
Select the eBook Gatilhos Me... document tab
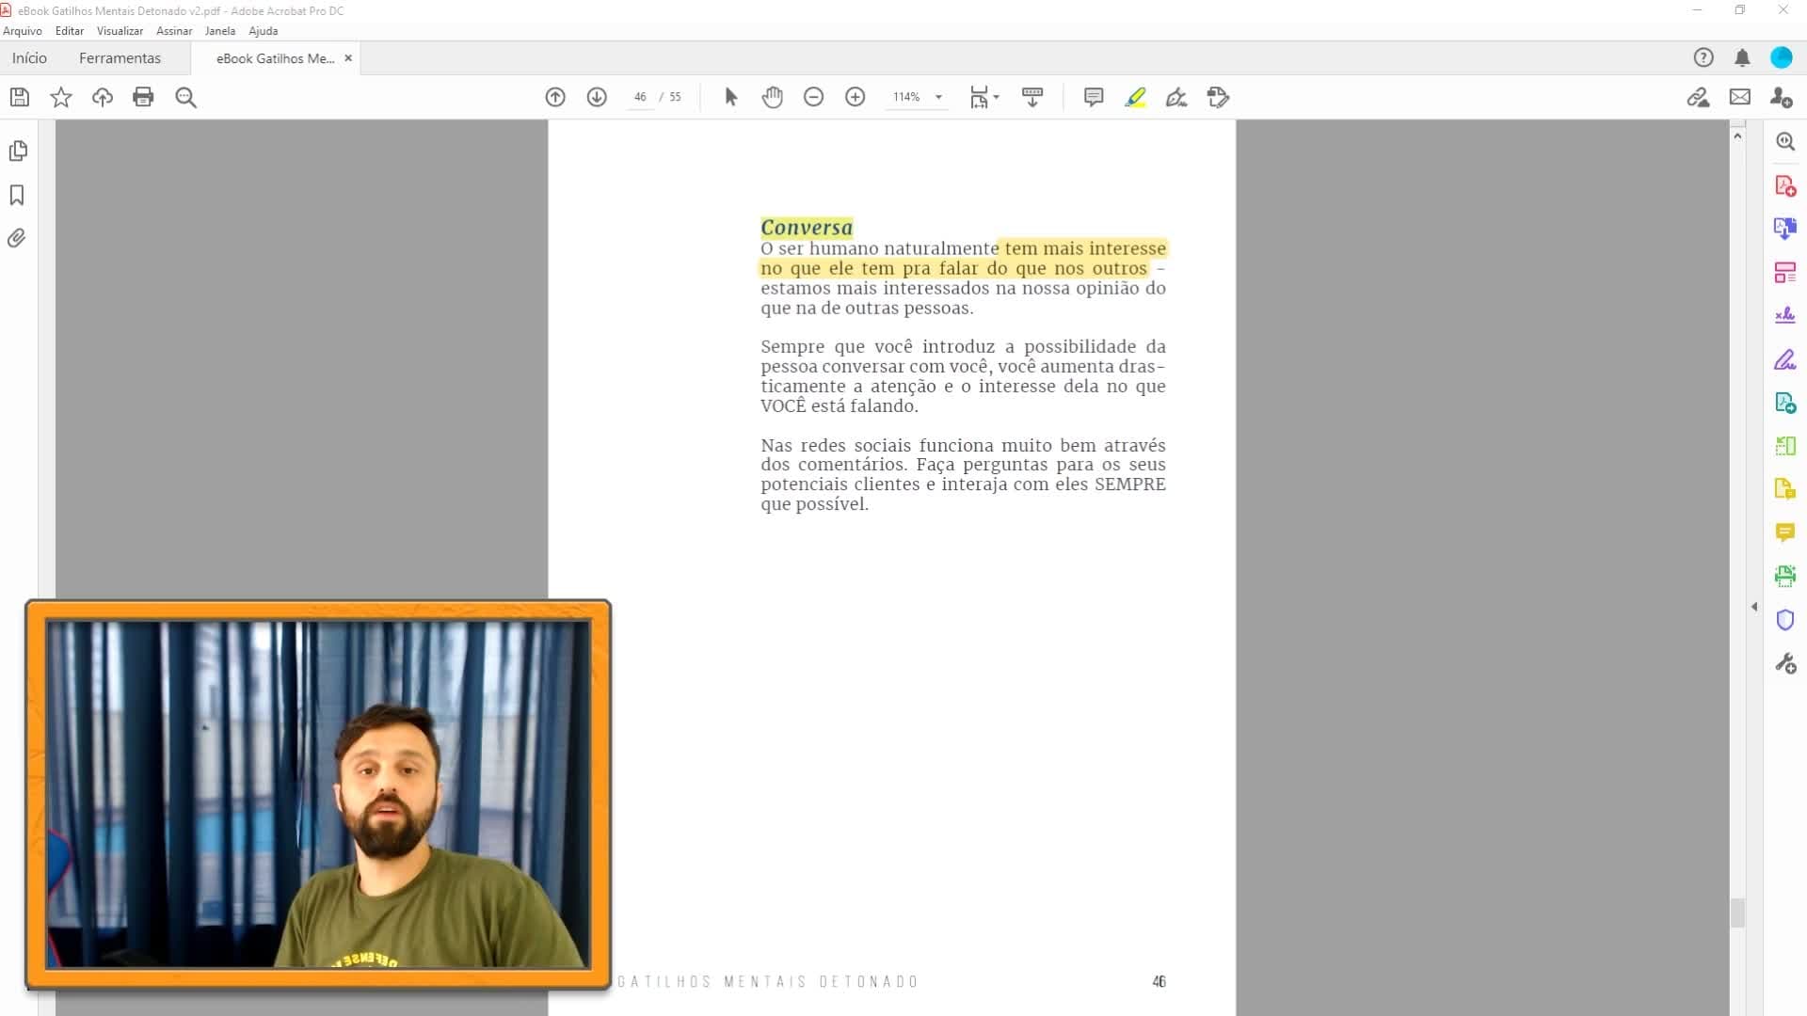coord(275,58)
